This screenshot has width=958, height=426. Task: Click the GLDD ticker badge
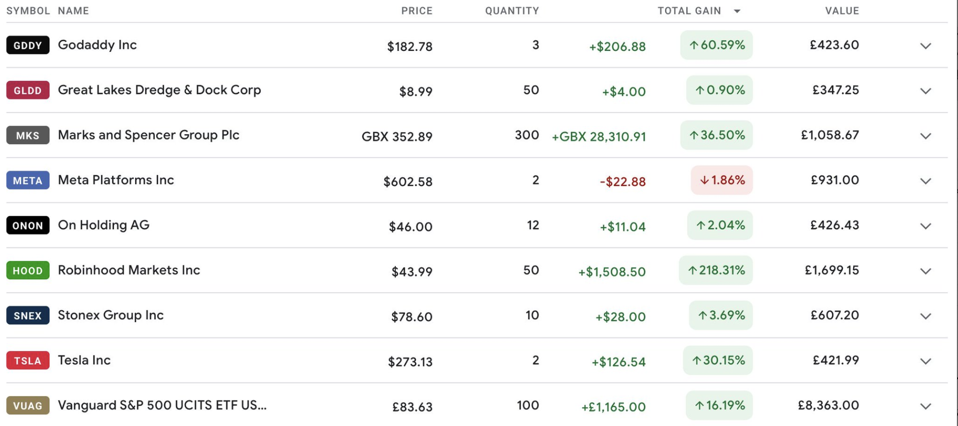[x=28, y=90]
